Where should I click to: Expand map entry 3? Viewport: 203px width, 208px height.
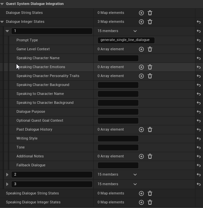pos(7,184)
